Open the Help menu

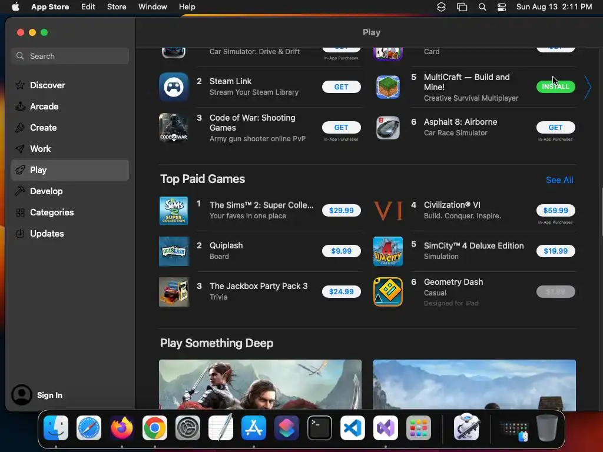(187, 7)
